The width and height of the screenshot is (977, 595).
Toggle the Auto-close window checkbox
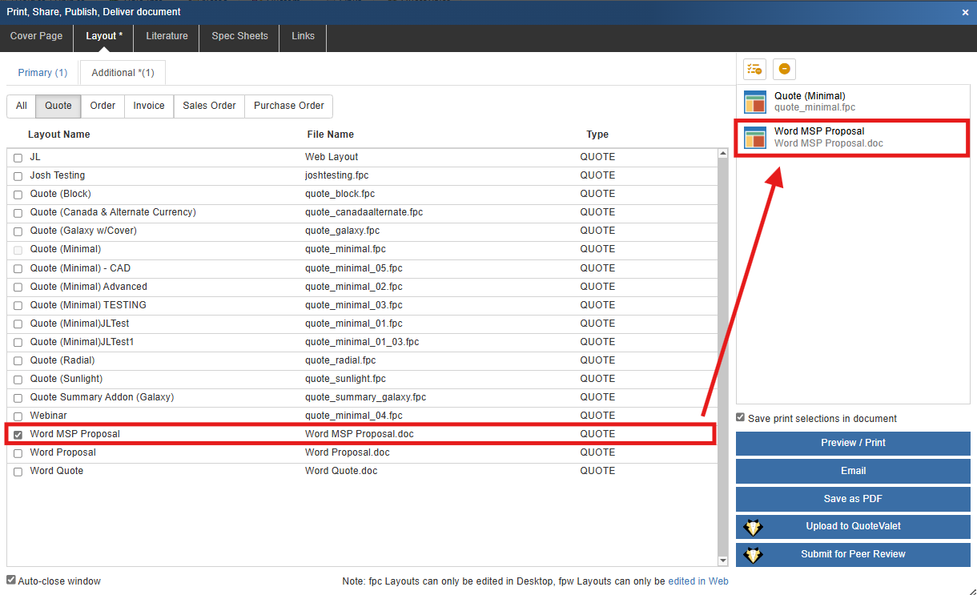(x=11, y=580)
